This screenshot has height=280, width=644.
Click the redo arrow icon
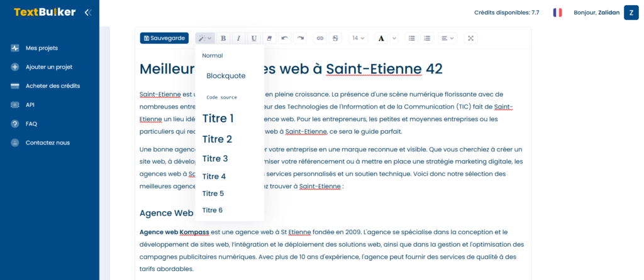coord(301,38)
